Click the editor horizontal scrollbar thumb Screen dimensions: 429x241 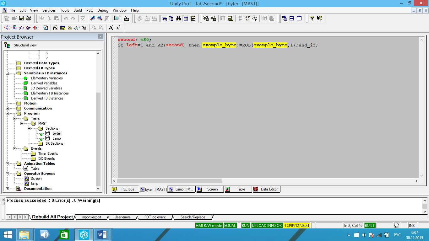point(170,181)
